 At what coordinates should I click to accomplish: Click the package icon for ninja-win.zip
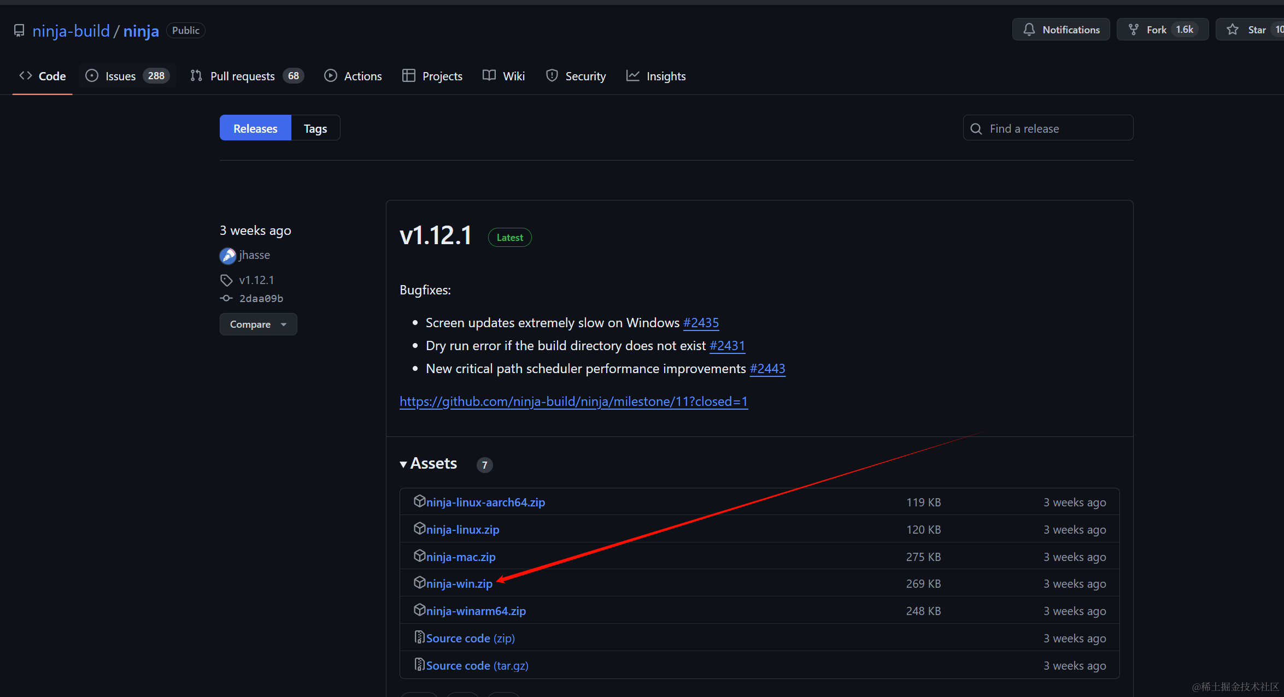click(419, 583)
